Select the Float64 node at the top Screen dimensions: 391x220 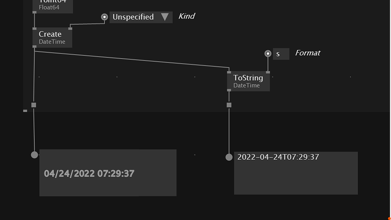tap(52, 6)
